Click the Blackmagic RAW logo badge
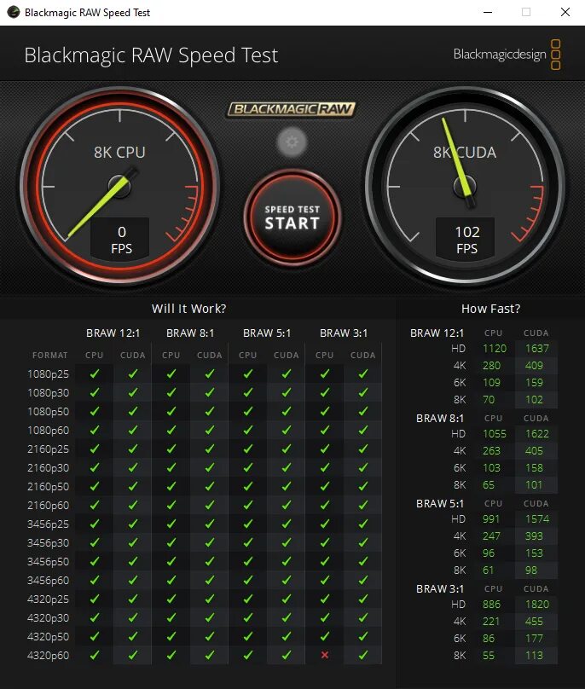The width and height of the screenshot is (585, 689). click(292, 109)
